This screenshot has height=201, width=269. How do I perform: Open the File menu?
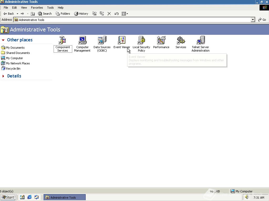click(x=6, y=8)
